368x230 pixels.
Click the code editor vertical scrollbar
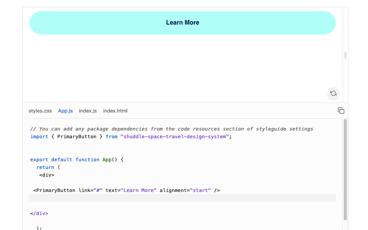tap(345, 169)
